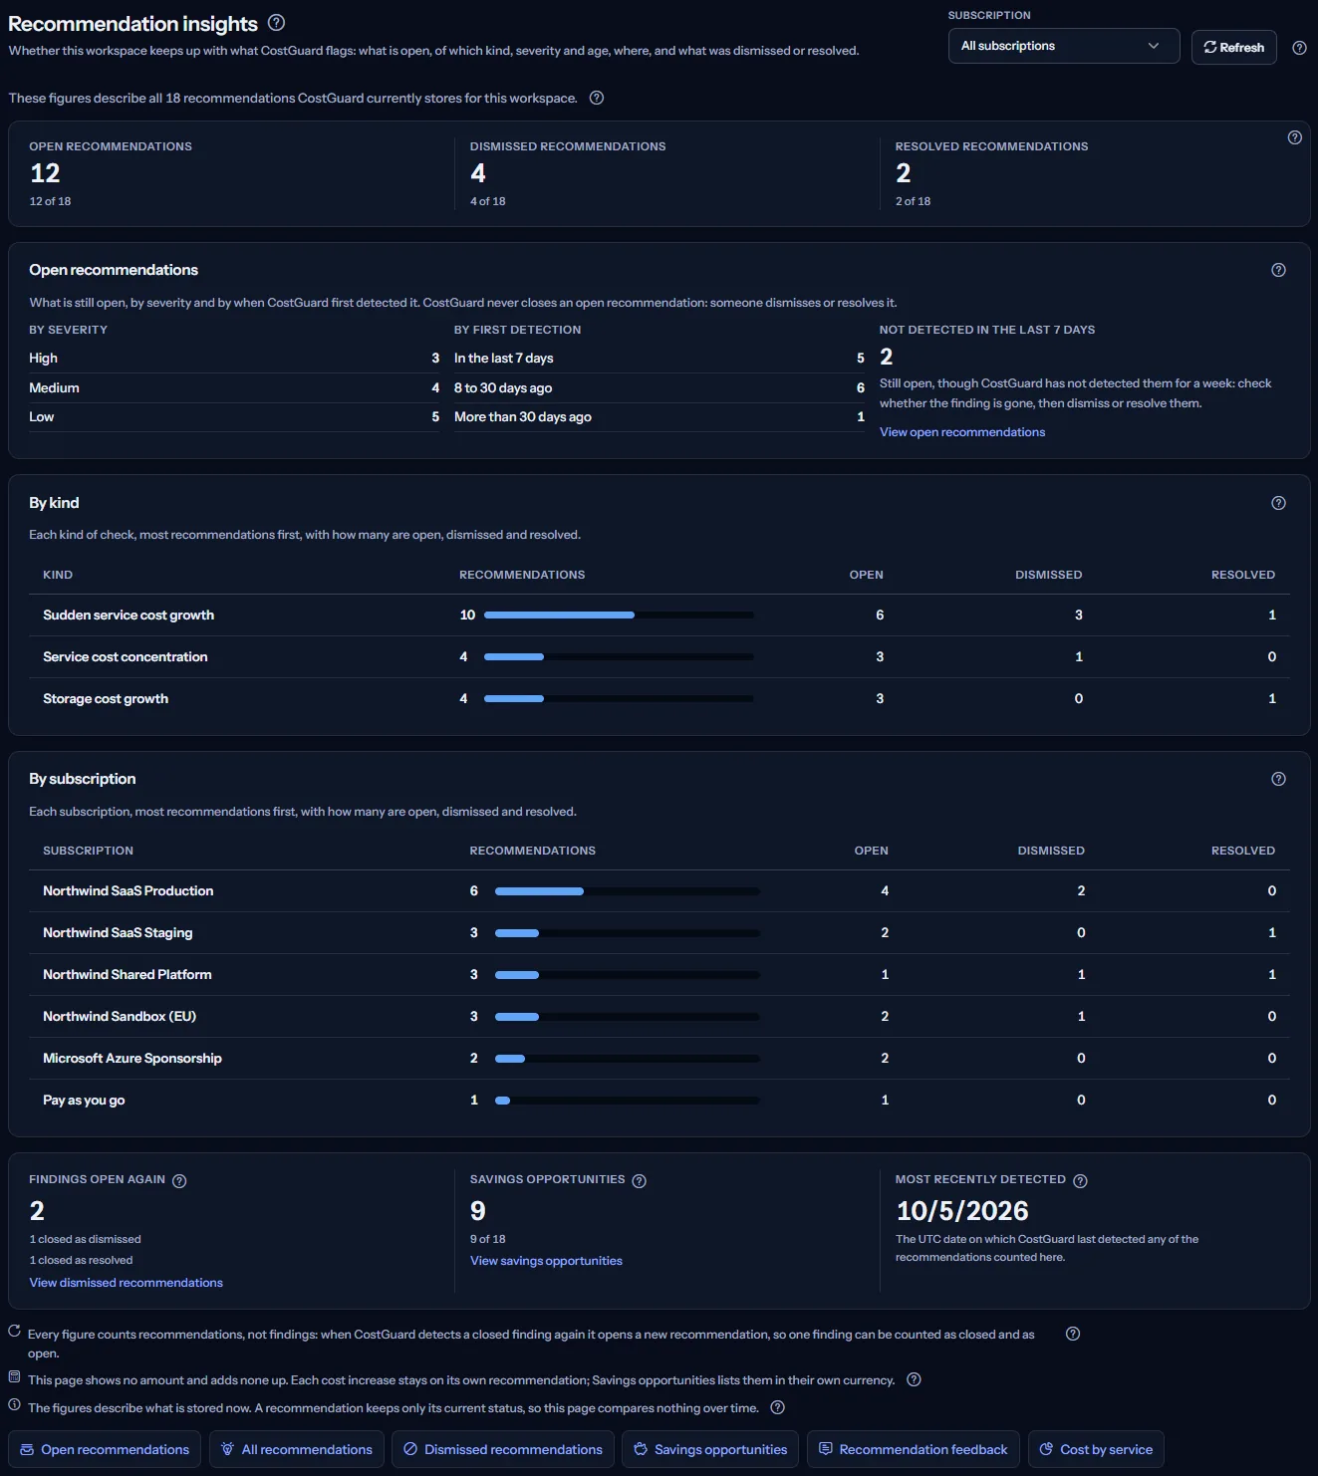
Task: Open Savings opportunities in the bottom navigation
Action: coord(710,1450)
